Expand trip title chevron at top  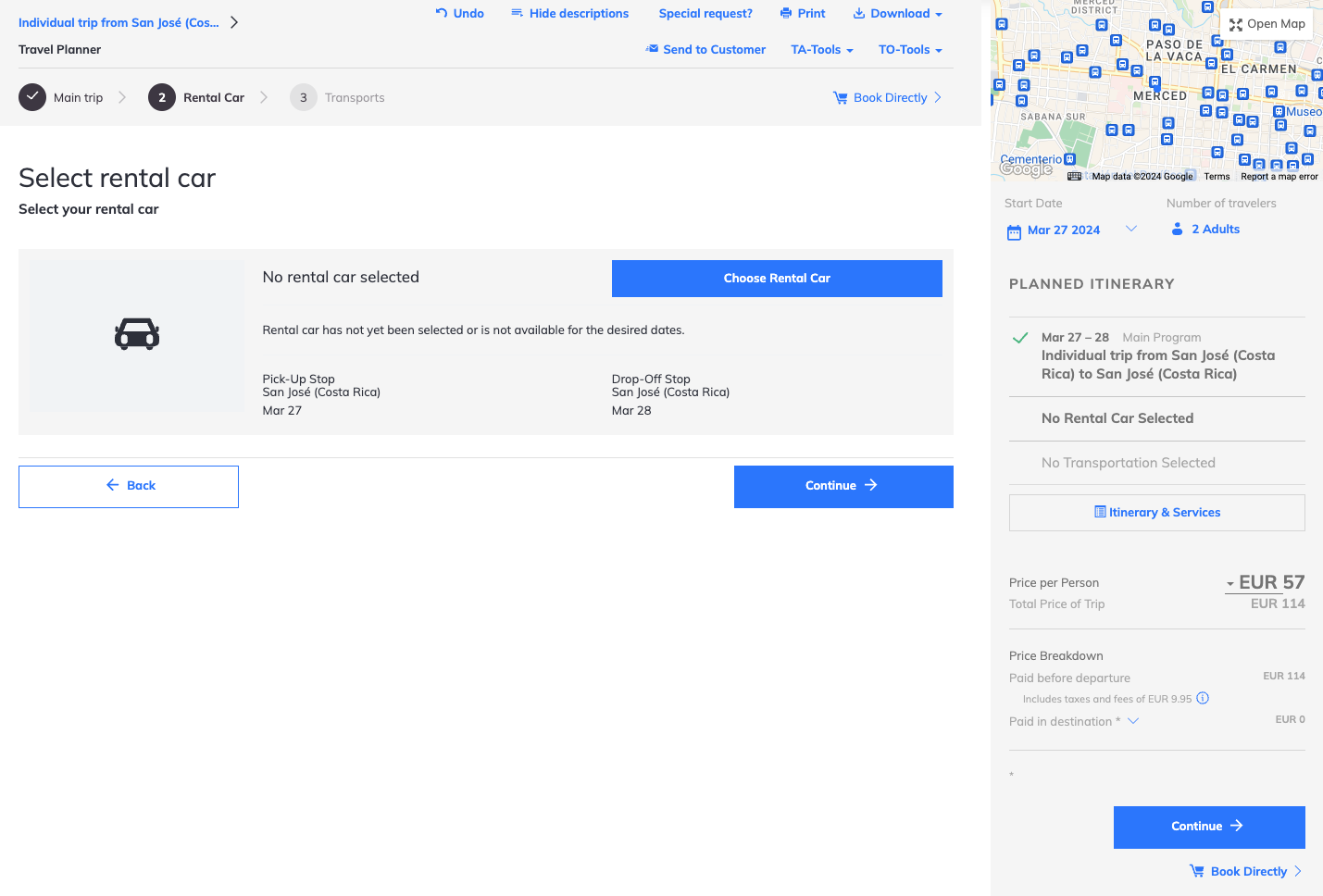pyautogui.click(x=234, y=22)
